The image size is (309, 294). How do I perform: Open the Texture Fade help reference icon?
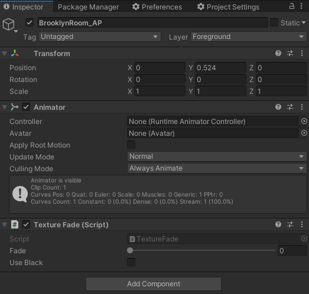click(278, 224)
